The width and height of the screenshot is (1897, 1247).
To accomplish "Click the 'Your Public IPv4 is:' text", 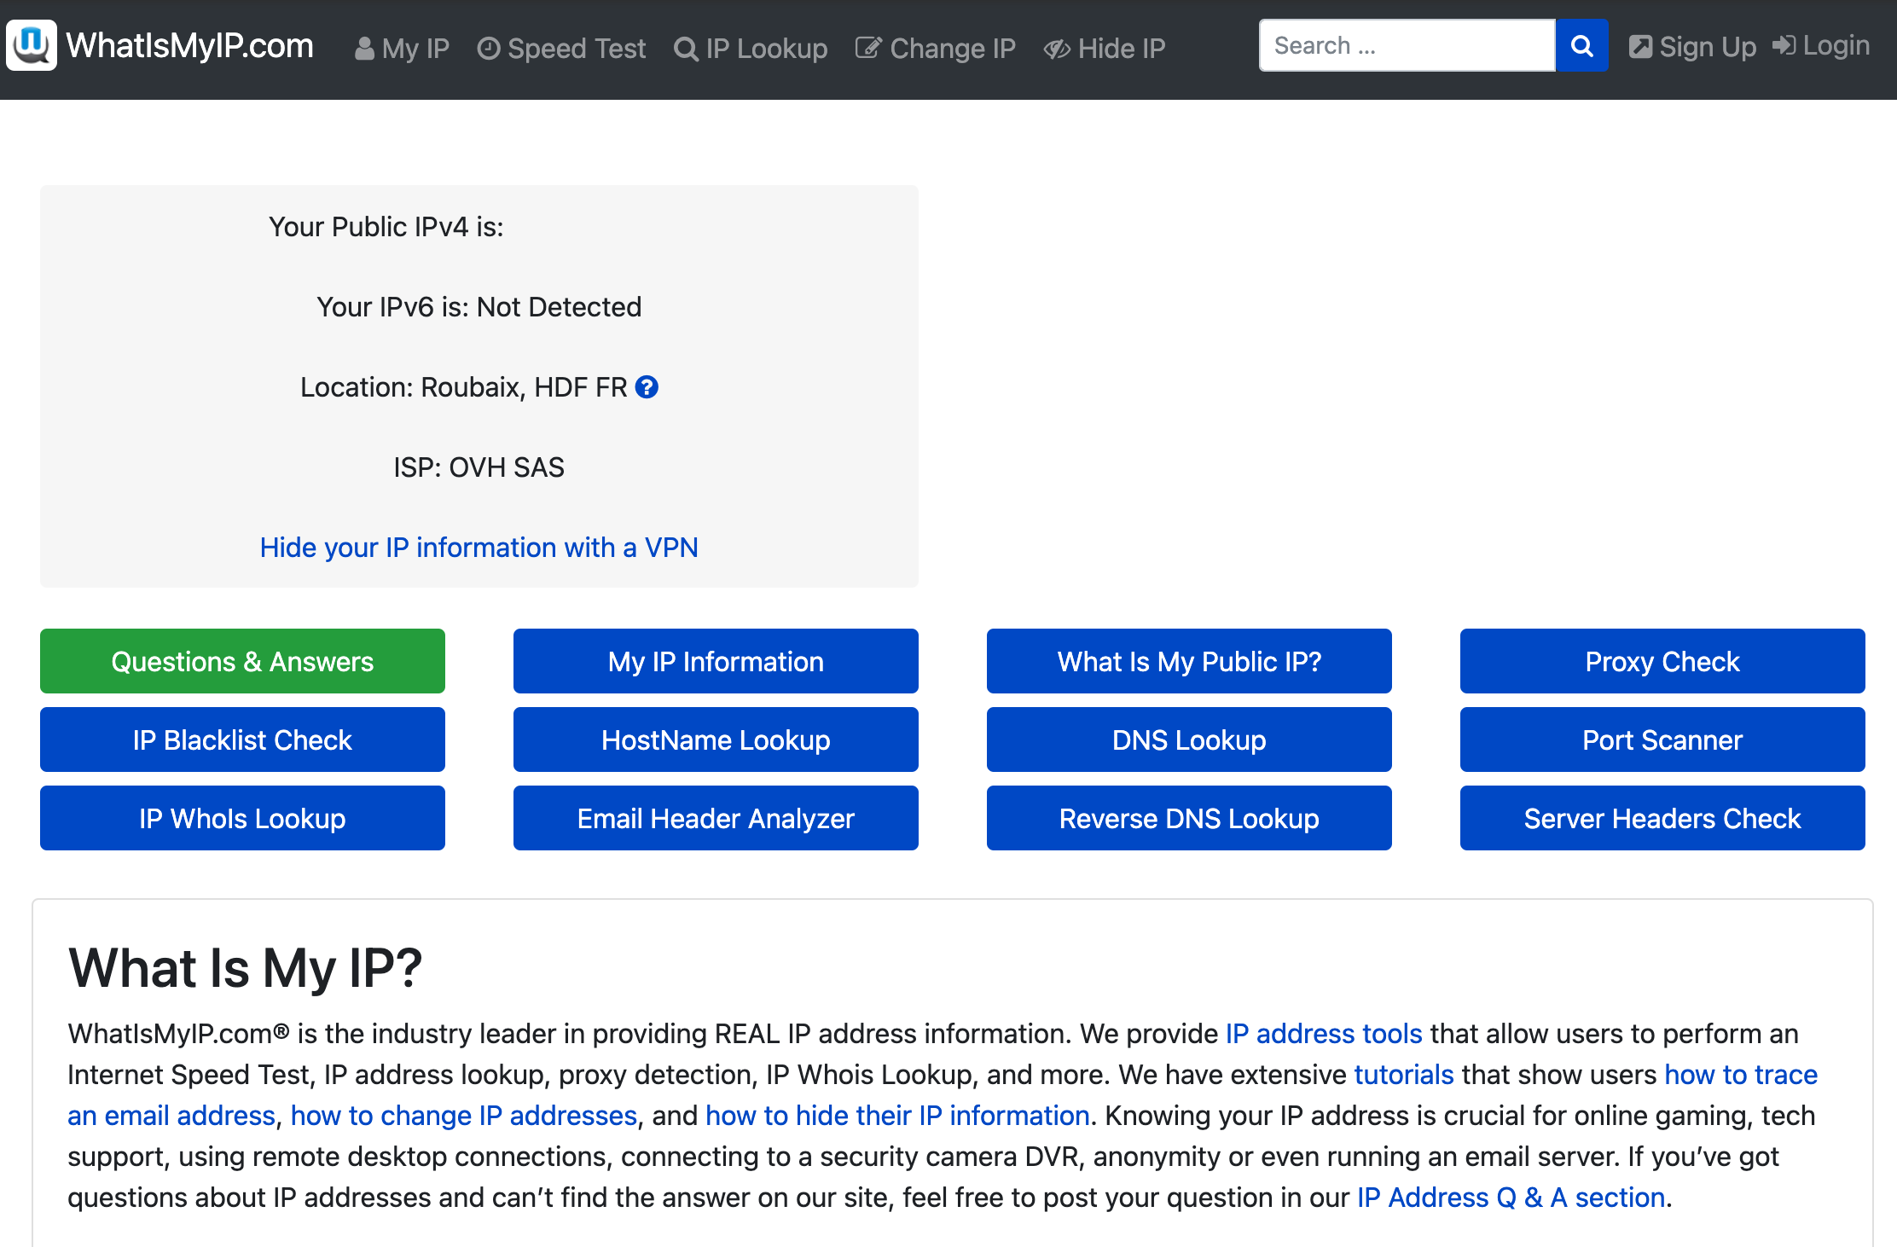I will pos(386,227).
